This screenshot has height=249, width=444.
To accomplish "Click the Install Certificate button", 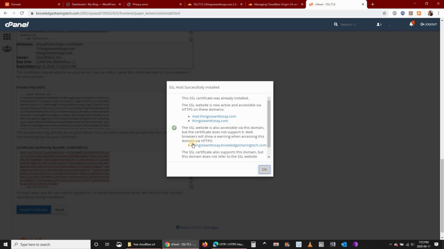I will 34,210.
